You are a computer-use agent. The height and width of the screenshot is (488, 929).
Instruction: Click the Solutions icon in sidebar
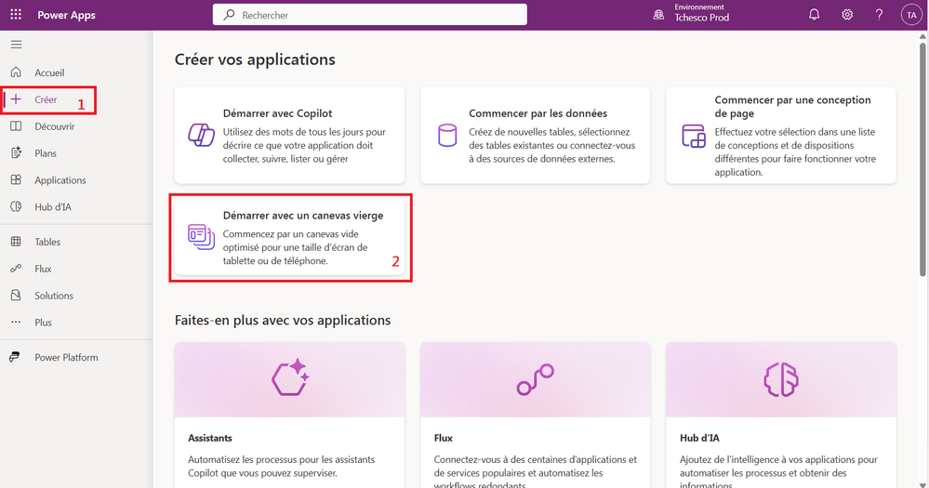tap(16, 295)
